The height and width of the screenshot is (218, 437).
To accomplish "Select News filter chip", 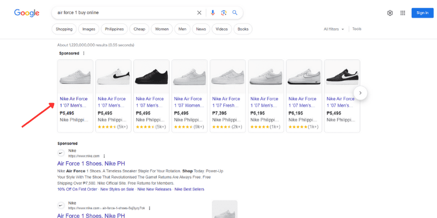I will 201,29.
